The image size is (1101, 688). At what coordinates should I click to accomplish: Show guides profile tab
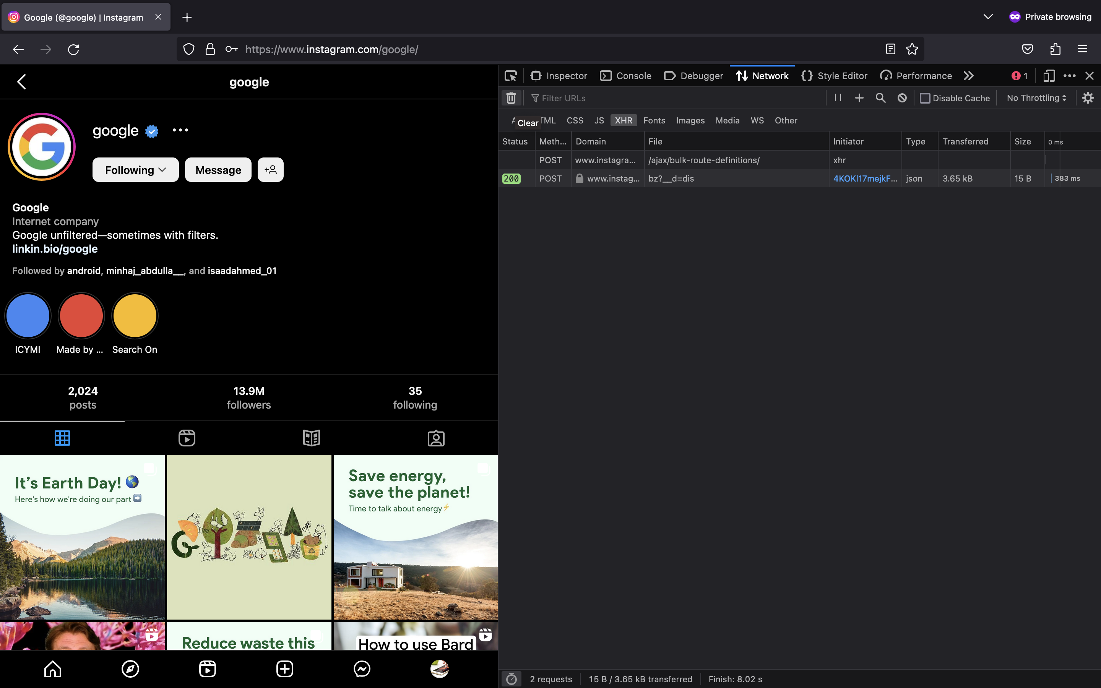[x=311, y=438]
